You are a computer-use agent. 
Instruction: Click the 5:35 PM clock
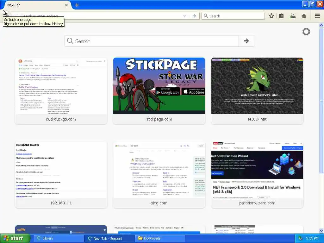coord(312,239)
